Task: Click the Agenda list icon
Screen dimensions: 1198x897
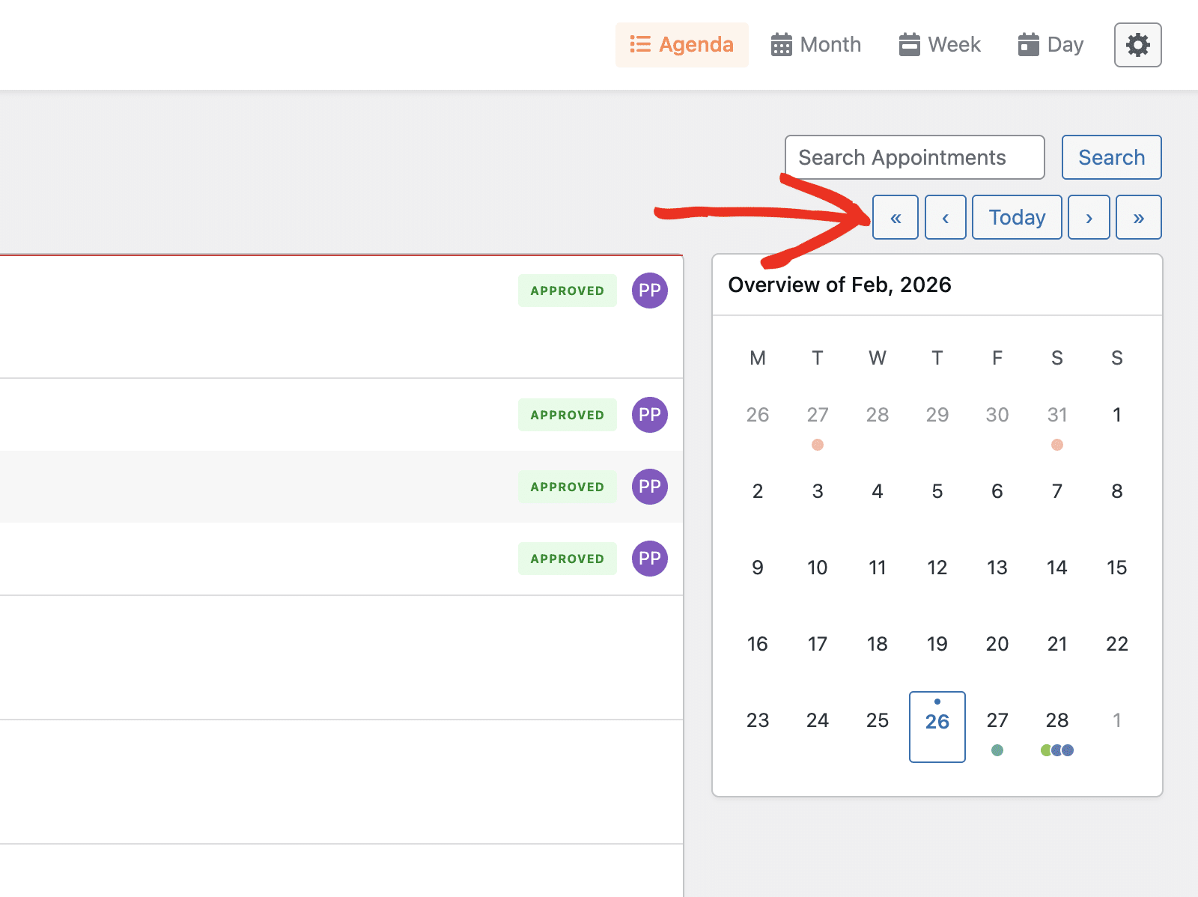Action: click(x=640, y=44)
